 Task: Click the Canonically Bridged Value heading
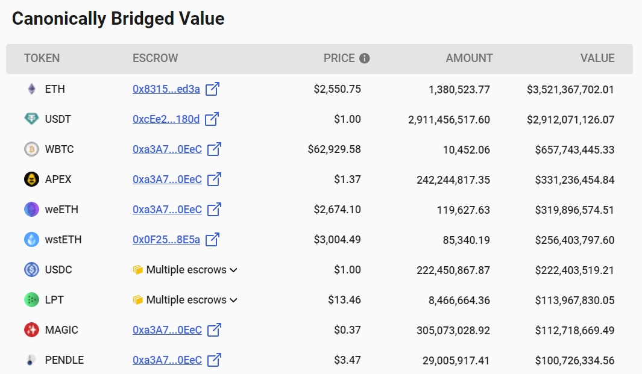pos(118,19)
